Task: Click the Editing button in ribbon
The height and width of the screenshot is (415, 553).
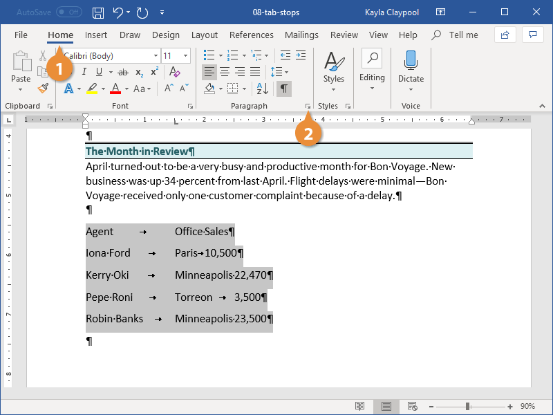Action: [372, 68]
